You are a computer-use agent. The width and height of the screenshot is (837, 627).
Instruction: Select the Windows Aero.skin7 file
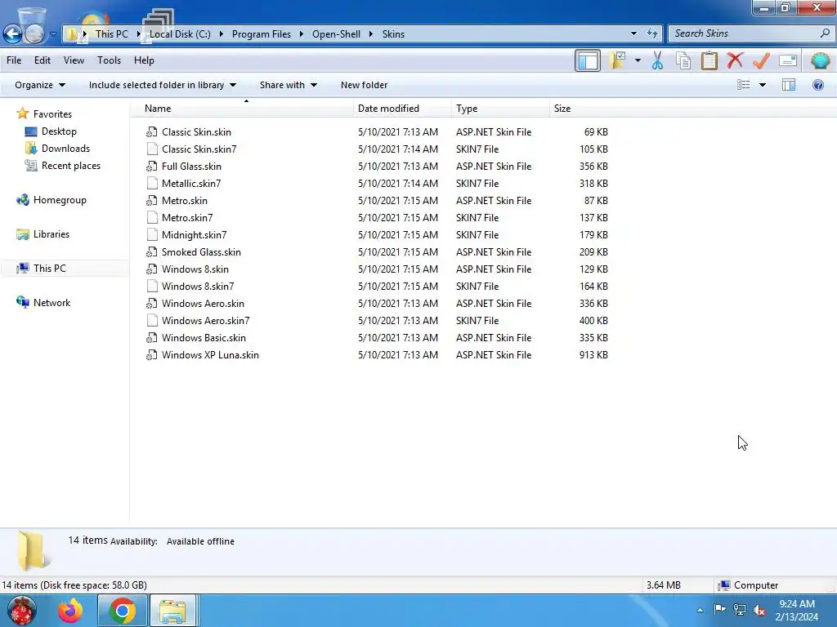tap(205, 321)
